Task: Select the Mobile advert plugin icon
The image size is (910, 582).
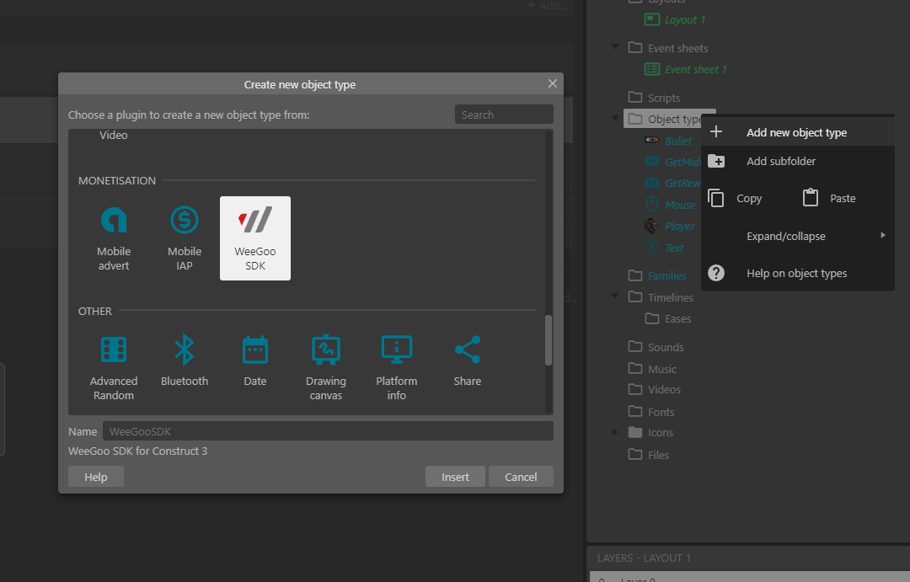Action: 114,222
